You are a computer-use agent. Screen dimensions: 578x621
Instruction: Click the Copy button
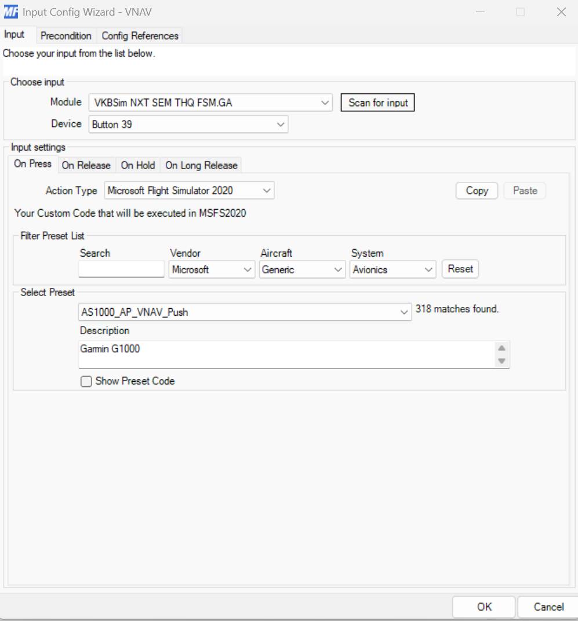point(477,191)
